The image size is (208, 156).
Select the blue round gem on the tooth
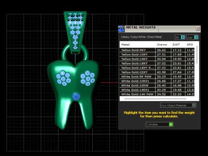[x=76, y=96]
